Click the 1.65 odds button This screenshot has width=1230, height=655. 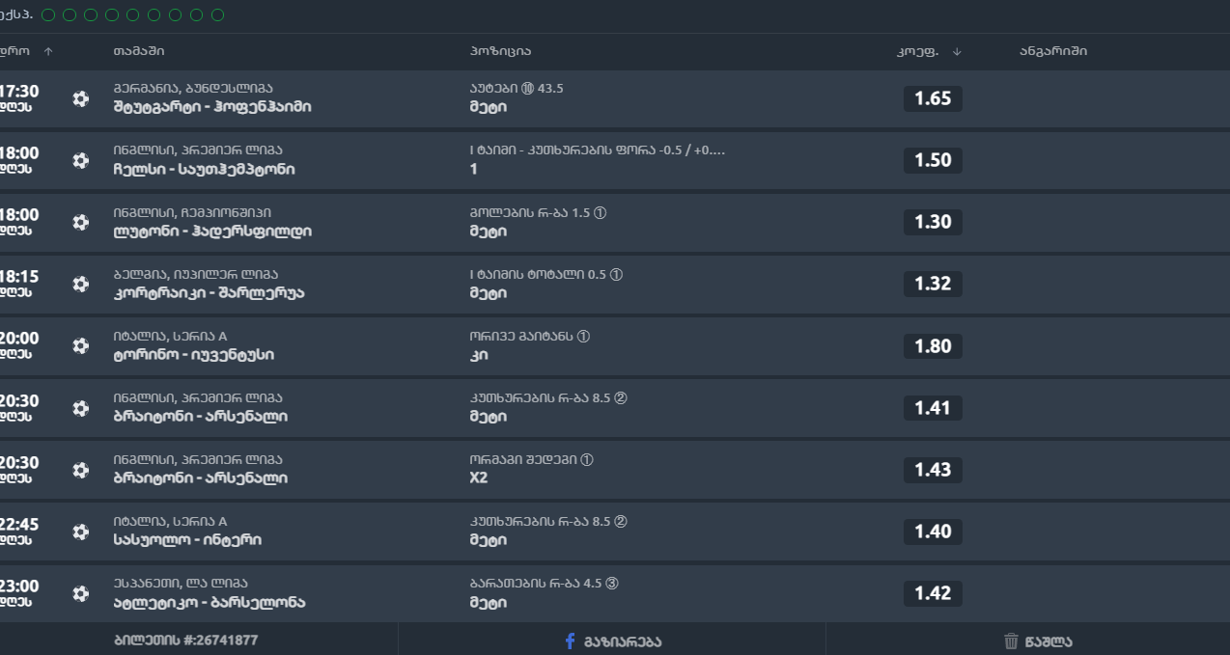[933, 98]
